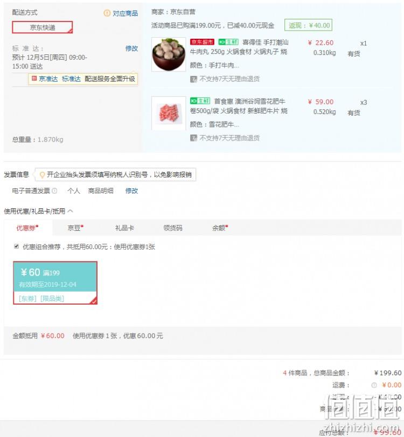
Task: Open 首食惠 澳洲谷饲雪花肥牛卷 product title
Action: [239, 106]
